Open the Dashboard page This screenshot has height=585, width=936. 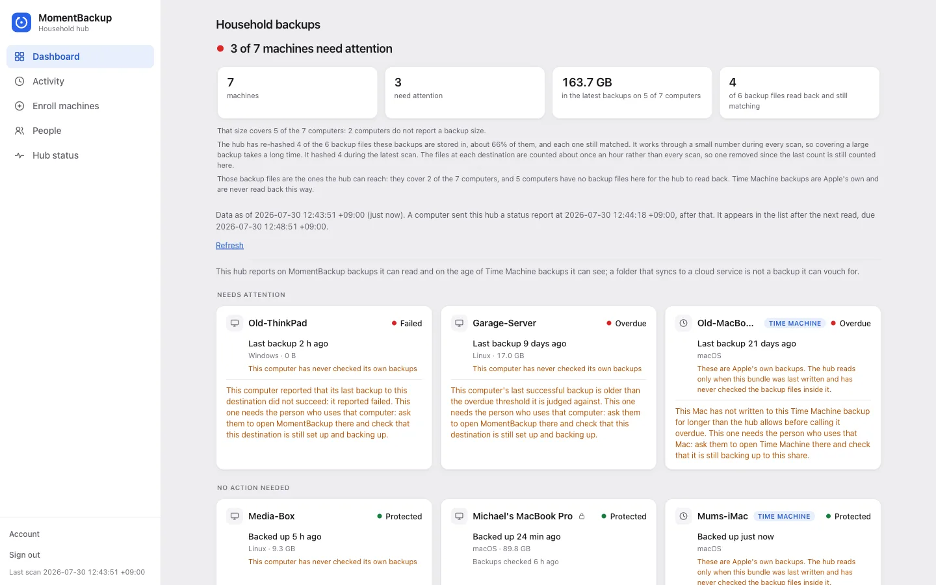tap(80, 57)
